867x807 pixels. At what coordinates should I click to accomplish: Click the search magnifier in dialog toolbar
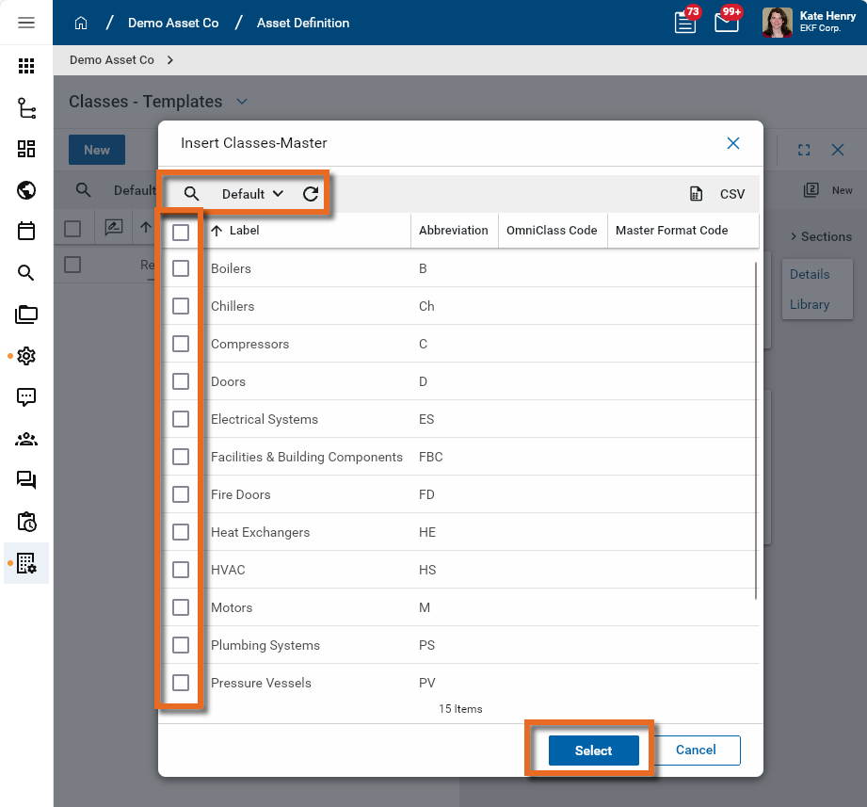[x=191, y=194]
